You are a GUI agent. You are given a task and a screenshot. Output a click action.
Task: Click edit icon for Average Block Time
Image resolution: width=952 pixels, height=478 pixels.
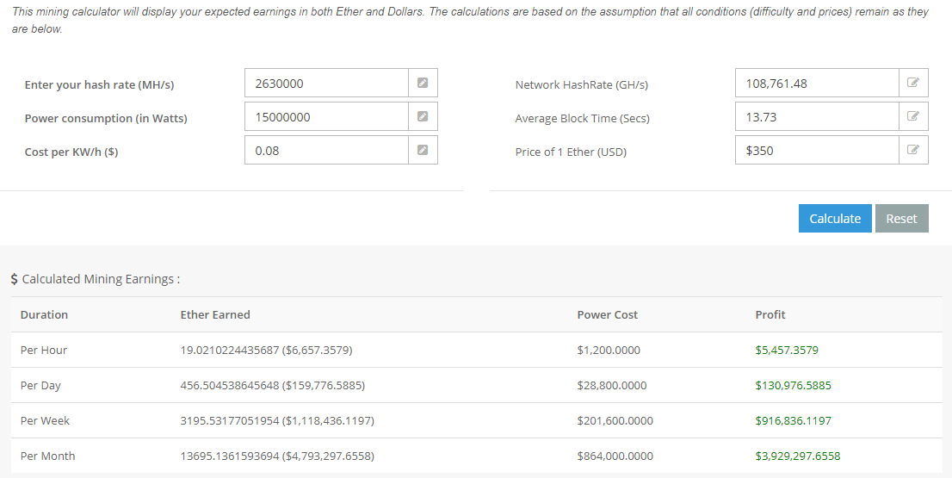point(913,116)
